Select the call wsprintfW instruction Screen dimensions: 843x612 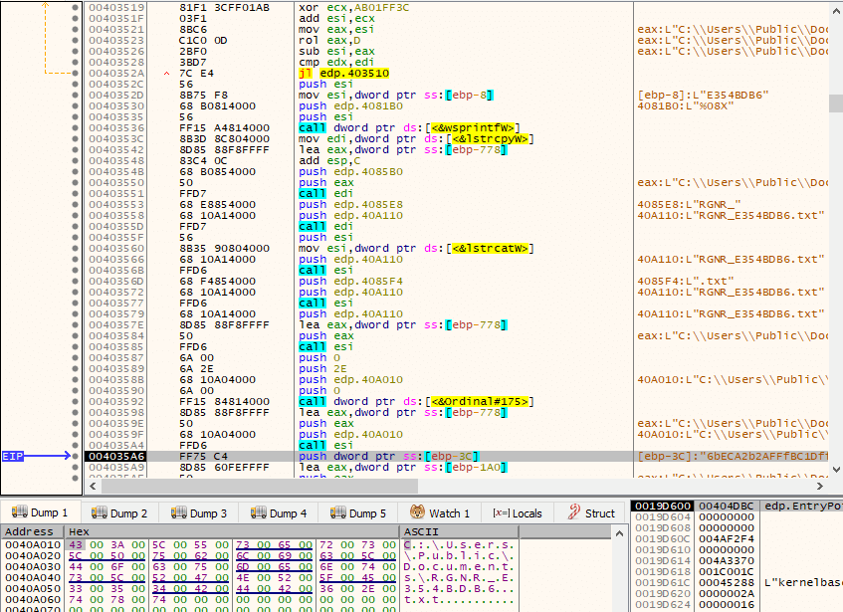410,128
